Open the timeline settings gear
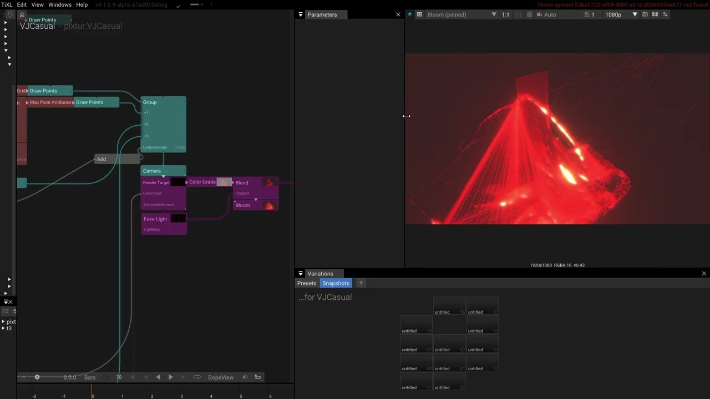 point(37,377)
